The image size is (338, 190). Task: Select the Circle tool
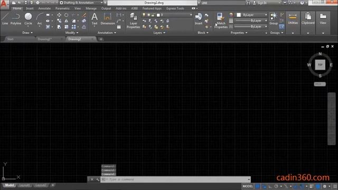point(28,19)
